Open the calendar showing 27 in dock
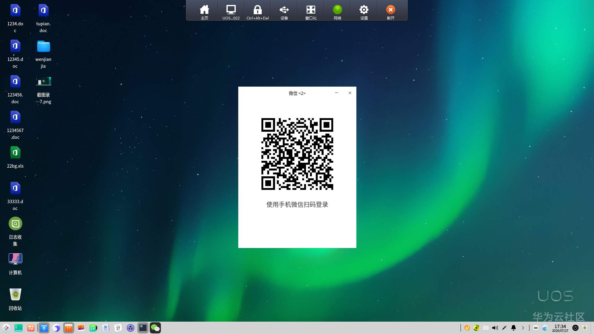Image resolution: width=594 pixels, height=334 pixels. (x=118, y=328)
